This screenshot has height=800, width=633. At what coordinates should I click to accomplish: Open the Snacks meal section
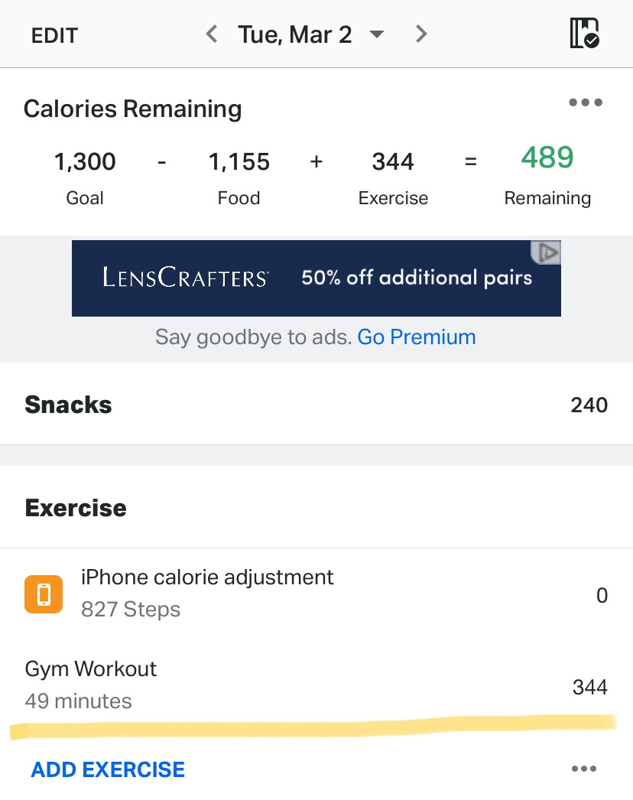316,405
